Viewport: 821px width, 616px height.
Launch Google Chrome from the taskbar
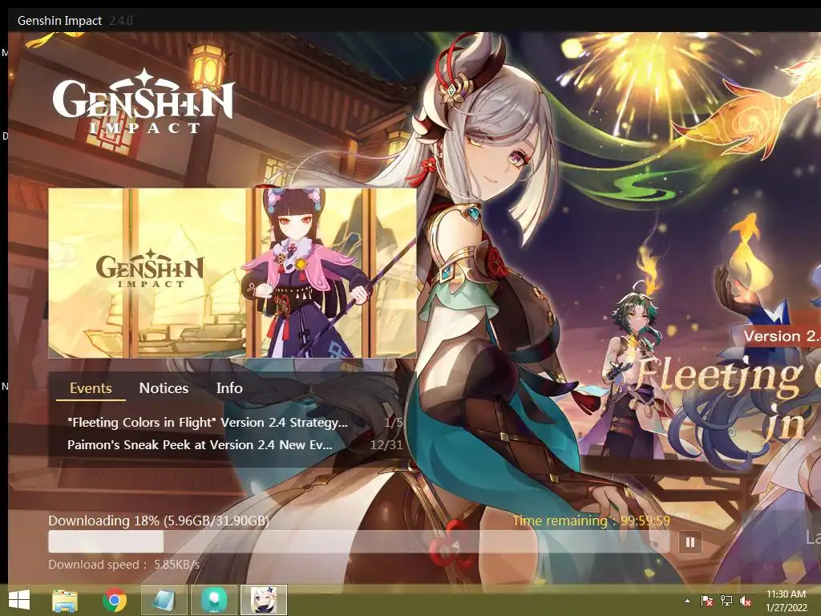click(x=114, y=600)
